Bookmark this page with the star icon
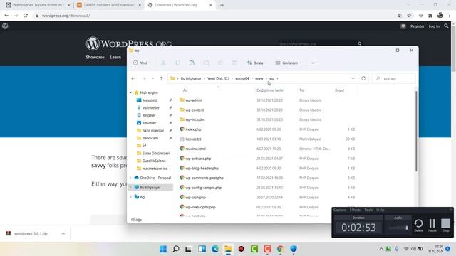Screen dimensions: 456x256 click(x=409, y=16)
